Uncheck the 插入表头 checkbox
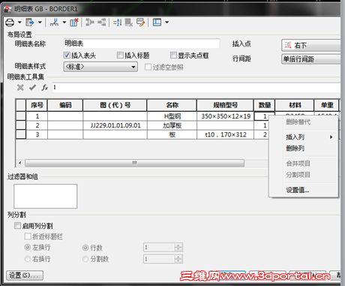 pyautogui.click(x=67, y=55)
